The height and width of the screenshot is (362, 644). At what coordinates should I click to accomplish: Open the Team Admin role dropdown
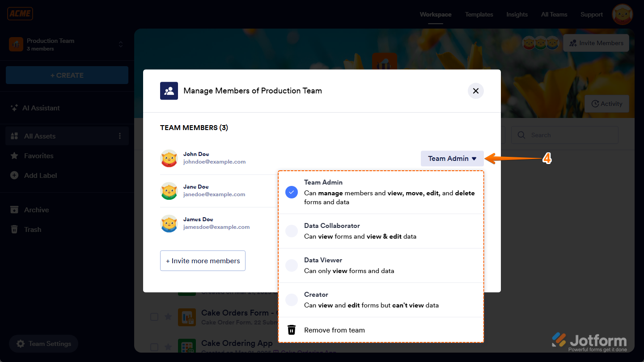(452, 158)
